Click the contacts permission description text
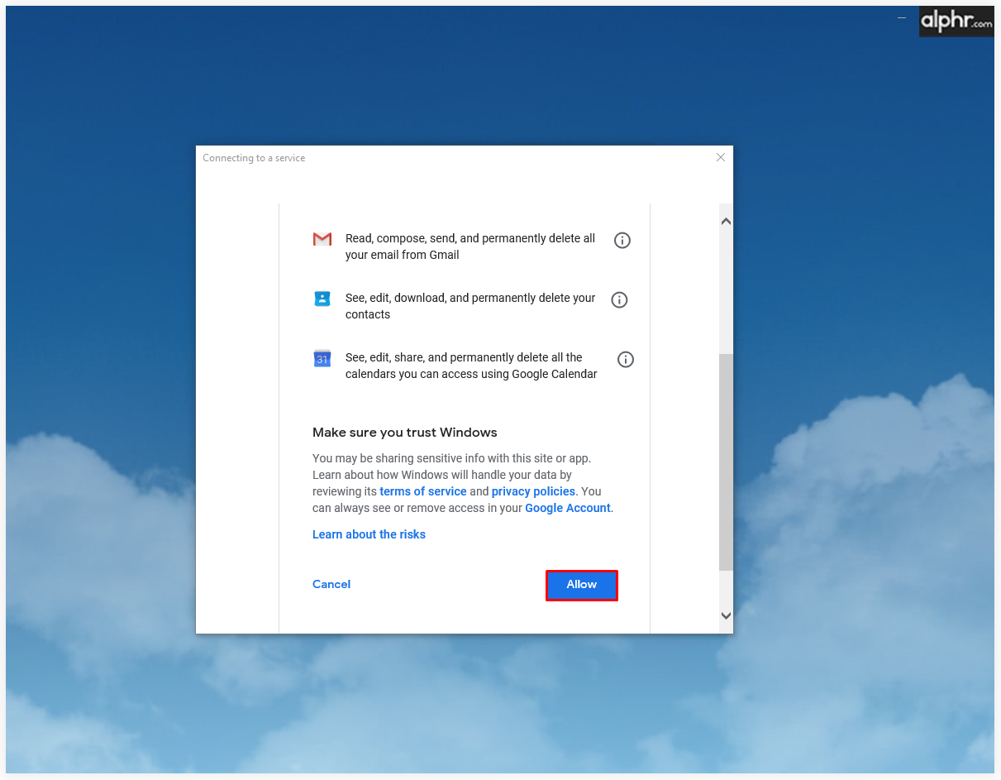This screenshot has height=780, width=1001. [x=470, y=306]
